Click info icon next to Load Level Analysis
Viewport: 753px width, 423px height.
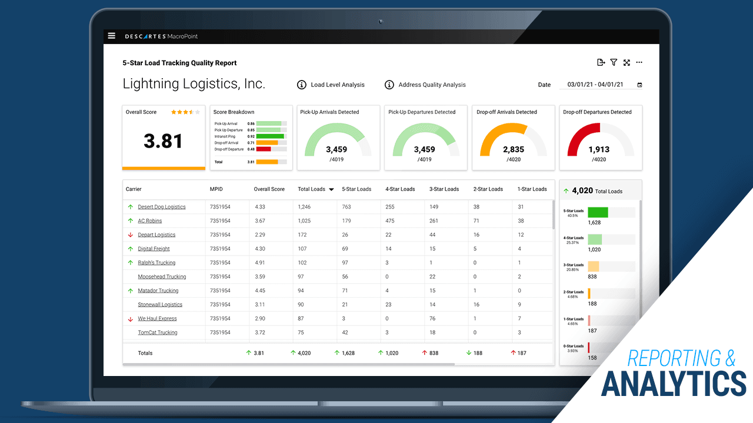[x=302, y=85]
